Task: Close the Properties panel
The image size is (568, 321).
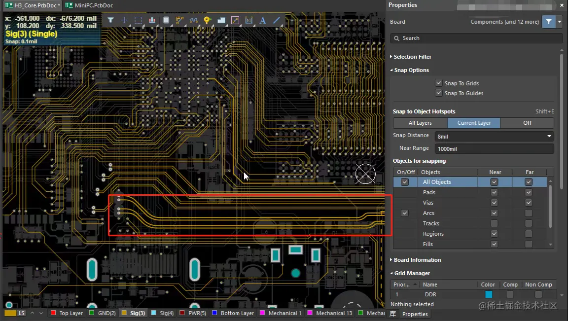Action: [562, 5]
